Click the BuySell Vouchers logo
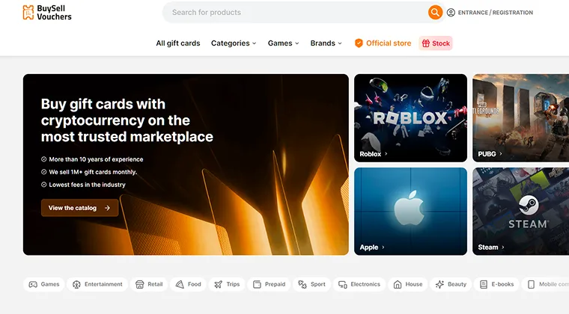569x314 pixels. 47,12
